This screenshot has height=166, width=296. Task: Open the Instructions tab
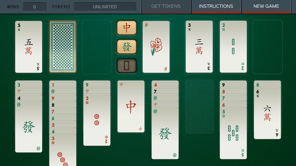coord(216,6)
